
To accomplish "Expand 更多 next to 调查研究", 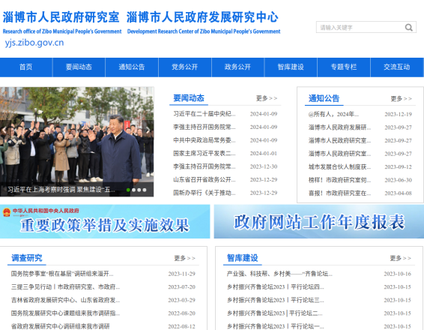I will point(185,258).
